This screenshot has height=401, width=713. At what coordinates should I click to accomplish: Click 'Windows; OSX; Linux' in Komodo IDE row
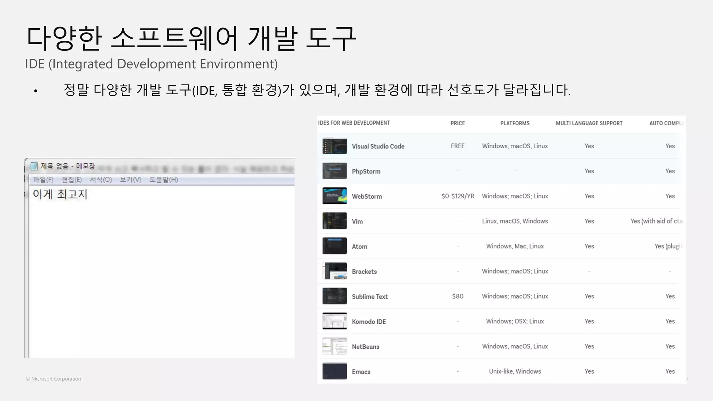click(515, 321)
